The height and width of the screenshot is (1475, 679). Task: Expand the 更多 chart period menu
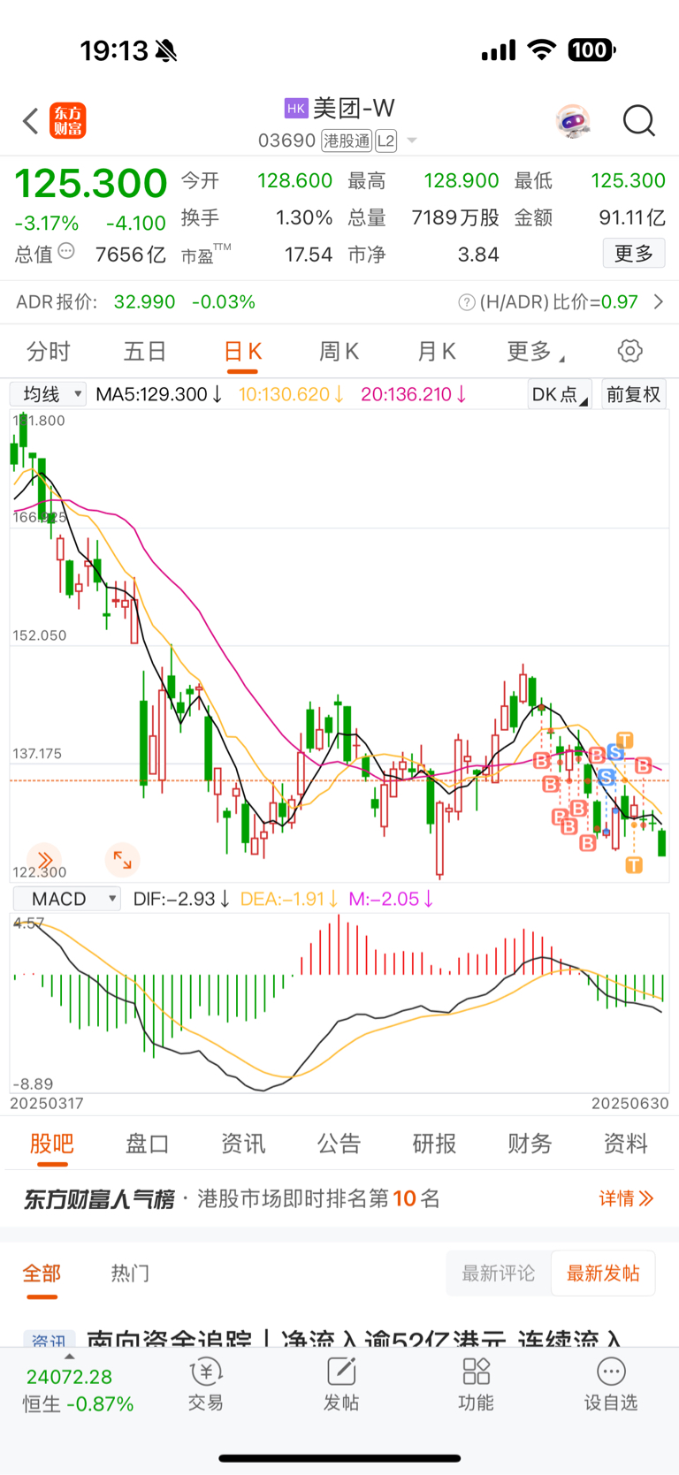click(x=536, y=352)
